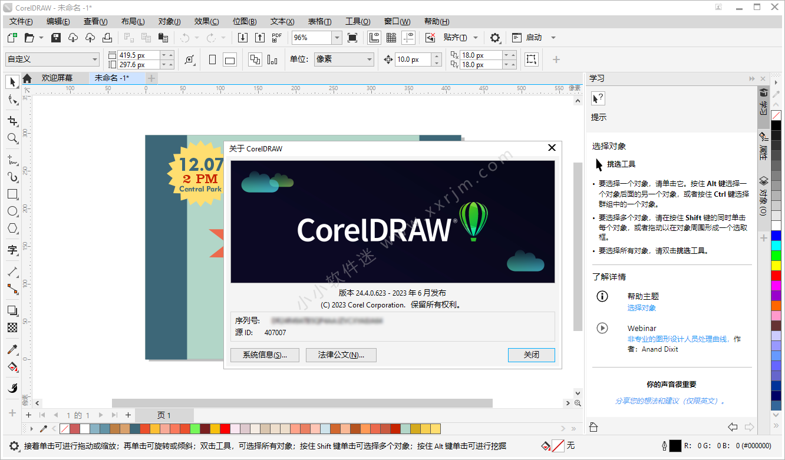Screen dimensions: 785x460
Task: Click the Print icon in toolbar
Action: tap(107, 38)
